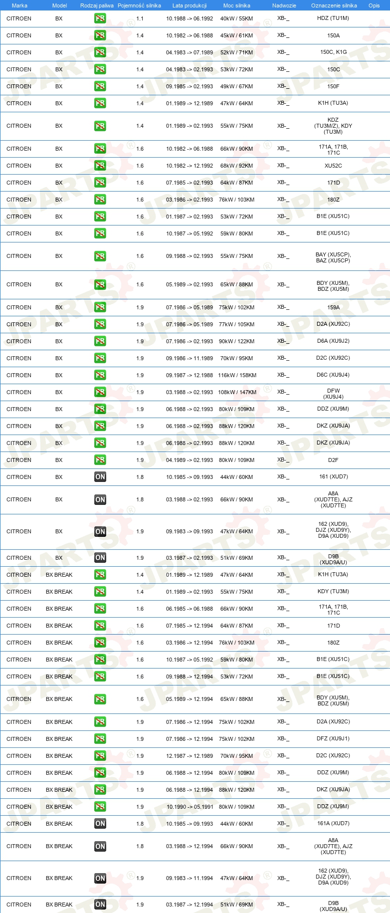Screen dimensions: 390x913
Task: Click petrol icon in BX 70kW / 95KM row
Action: tap(100, 358)
